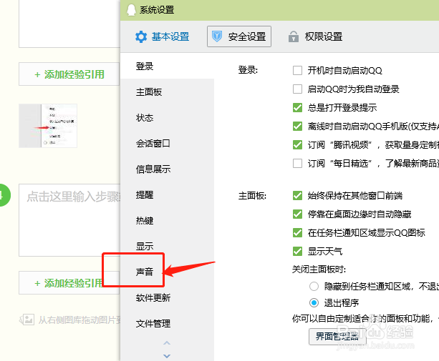
Task: Click lower 添加经验引用 button
Action: click(x=69, y=283)
